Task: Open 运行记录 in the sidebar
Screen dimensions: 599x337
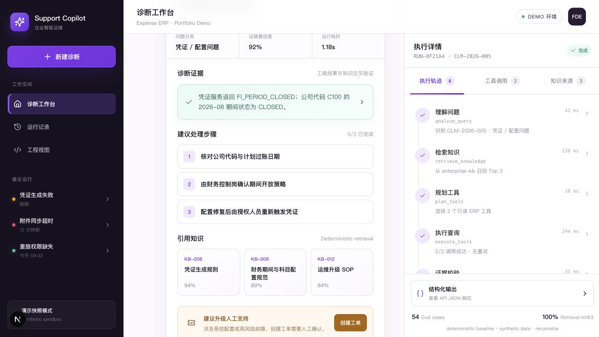Action: (62, 127)
